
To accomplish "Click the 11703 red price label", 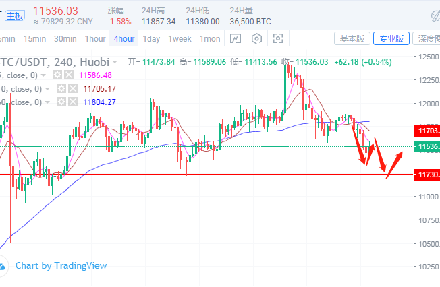I will pos(427,131).
